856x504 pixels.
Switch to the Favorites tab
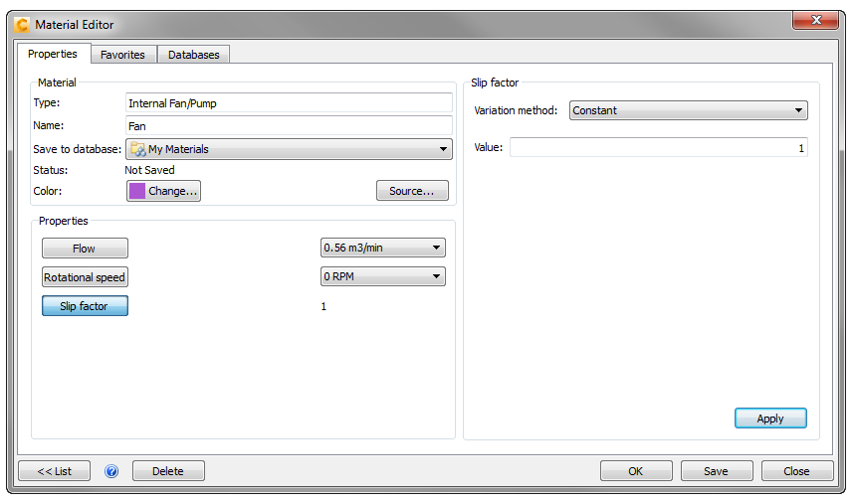tap(122, 55)
